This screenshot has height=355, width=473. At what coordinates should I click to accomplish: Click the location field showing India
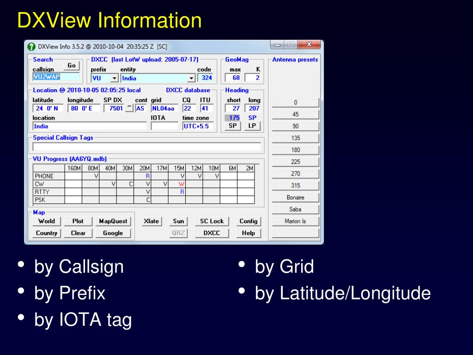click(x=89, y=126)
